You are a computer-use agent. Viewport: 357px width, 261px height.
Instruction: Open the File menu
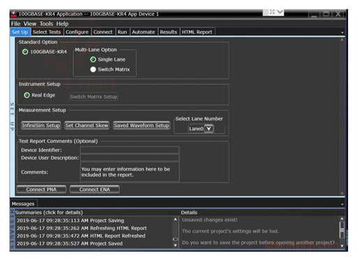(x=15, y=24)
